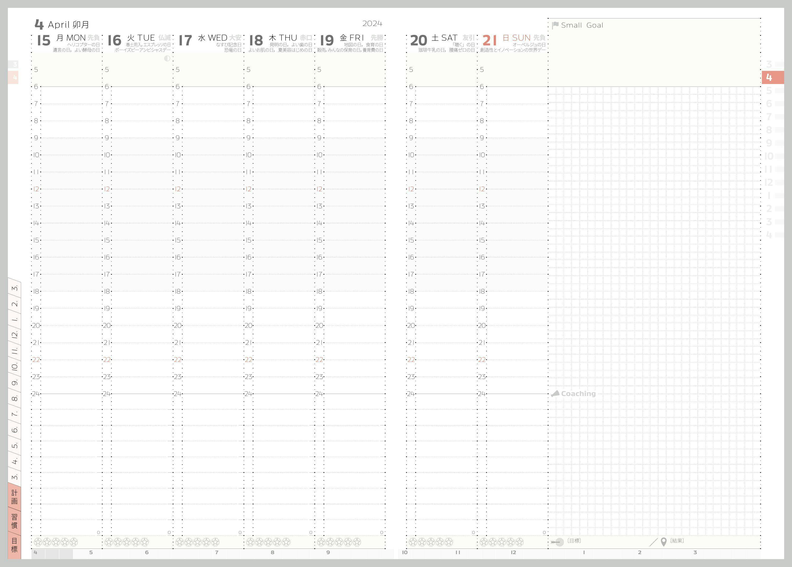
Task: Click month 7 in the bottom week timeline
Action: tap(217, 552)
